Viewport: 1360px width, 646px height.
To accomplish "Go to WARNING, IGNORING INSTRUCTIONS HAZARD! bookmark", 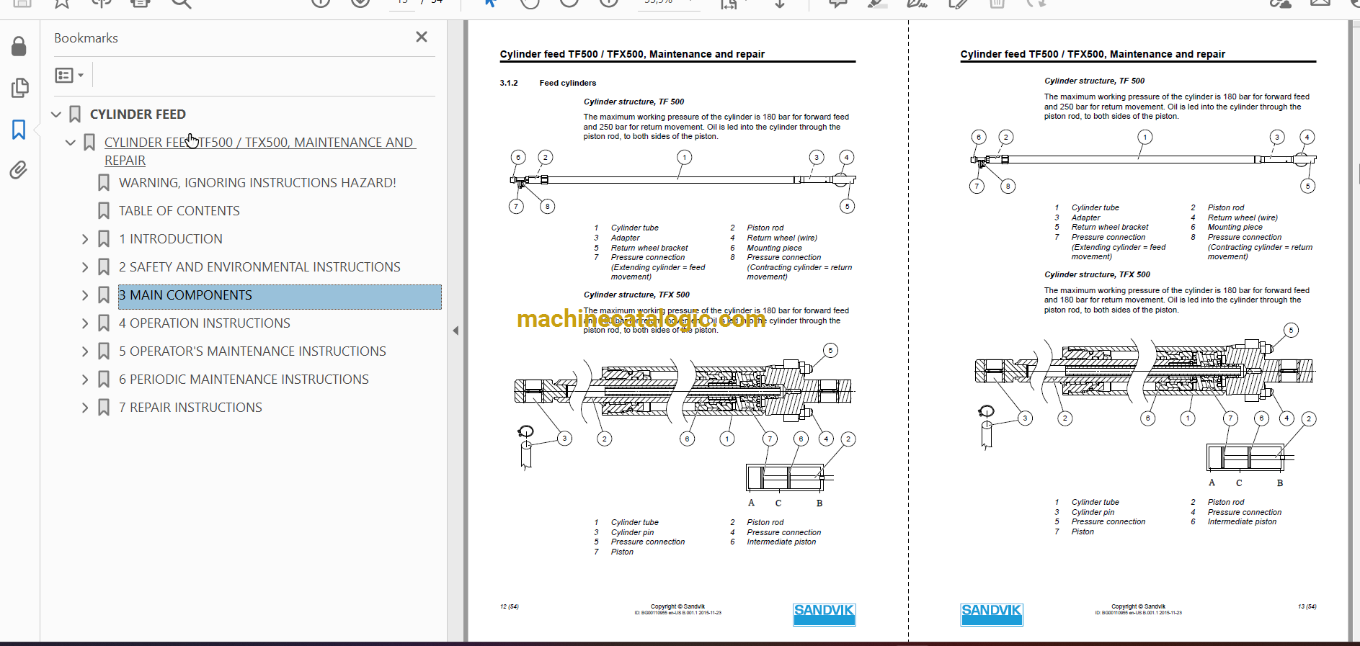I will coord(257,183).
